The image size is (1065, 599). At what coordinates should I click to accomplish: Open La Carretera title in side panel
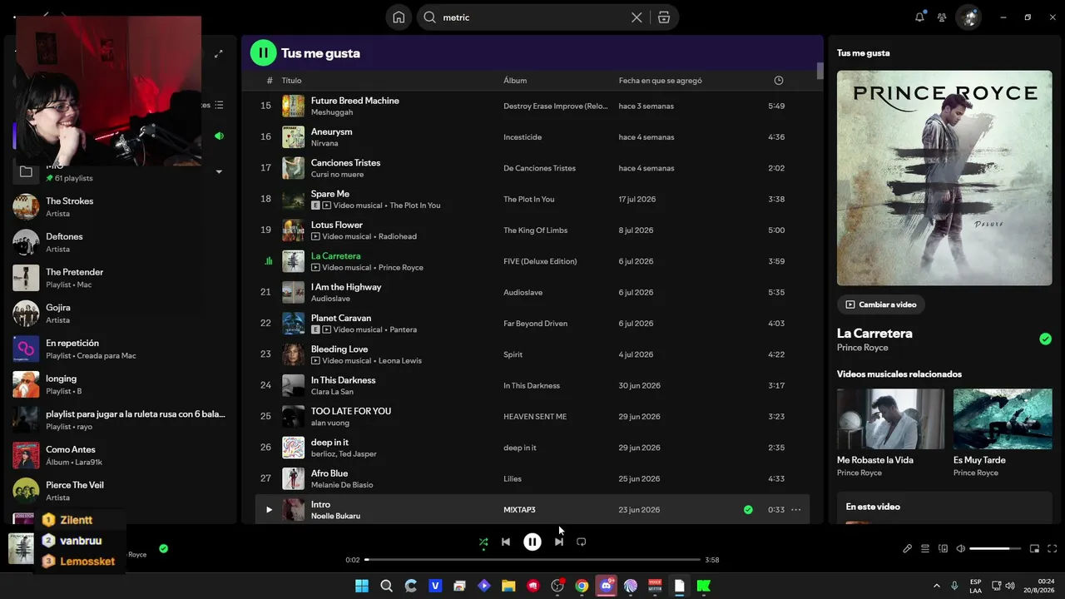coord(874,333)
